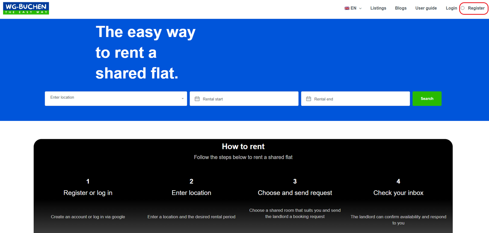Open the Rental start date field

coord(244,99)
